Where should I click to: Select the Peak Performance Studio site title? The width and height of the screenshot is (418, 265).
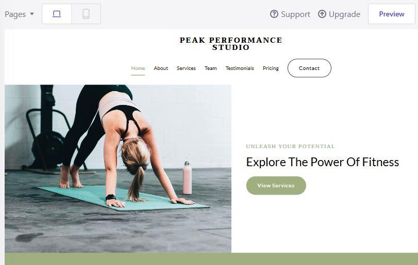click(x=231, y=44)
